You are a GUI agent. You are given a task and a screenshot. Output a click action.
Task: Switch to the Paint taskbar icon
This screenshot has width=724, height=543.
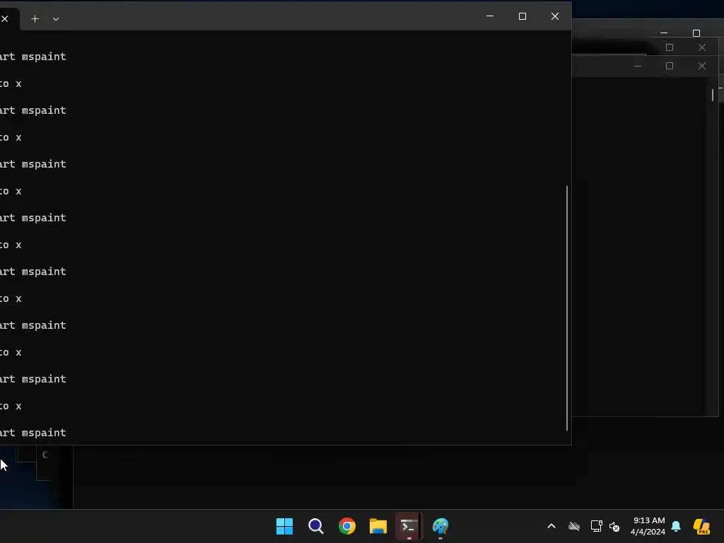pyautogui.click(x=440, y=526)
